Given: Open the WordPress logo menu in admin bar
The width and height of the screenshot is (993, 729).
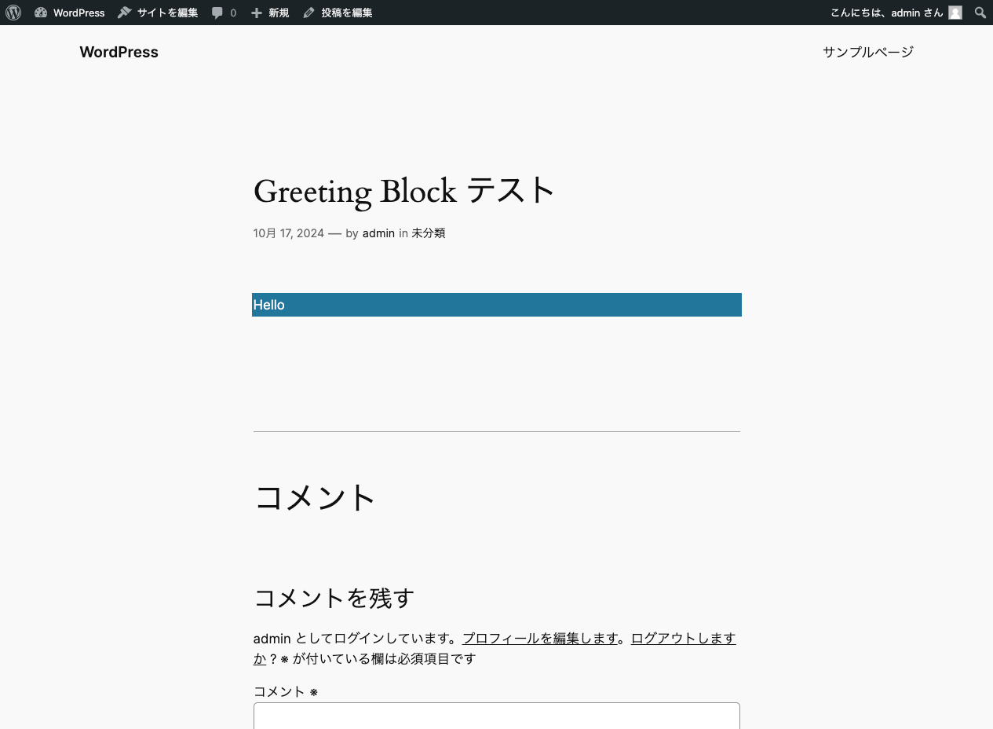Looking at the screenshot, I should pos(13,13).
